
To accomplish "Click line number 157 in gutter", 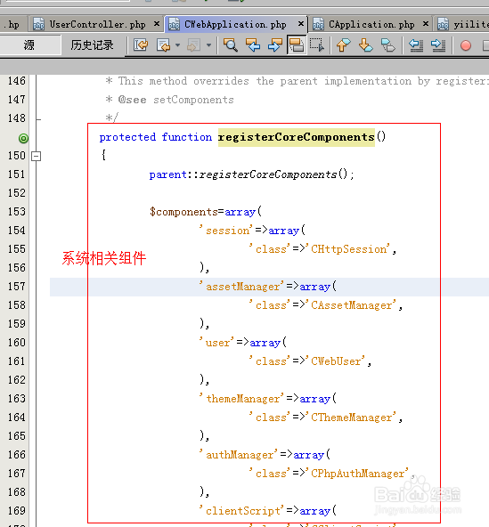I will [x=17, y=287].
